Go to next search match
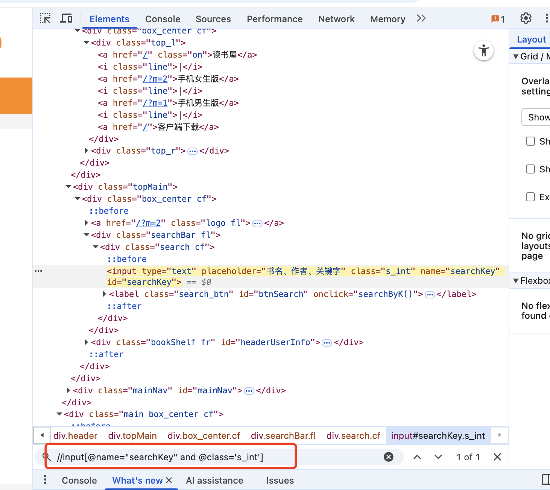This screenshot has height=490, width=550. click(x=438, y=457)
